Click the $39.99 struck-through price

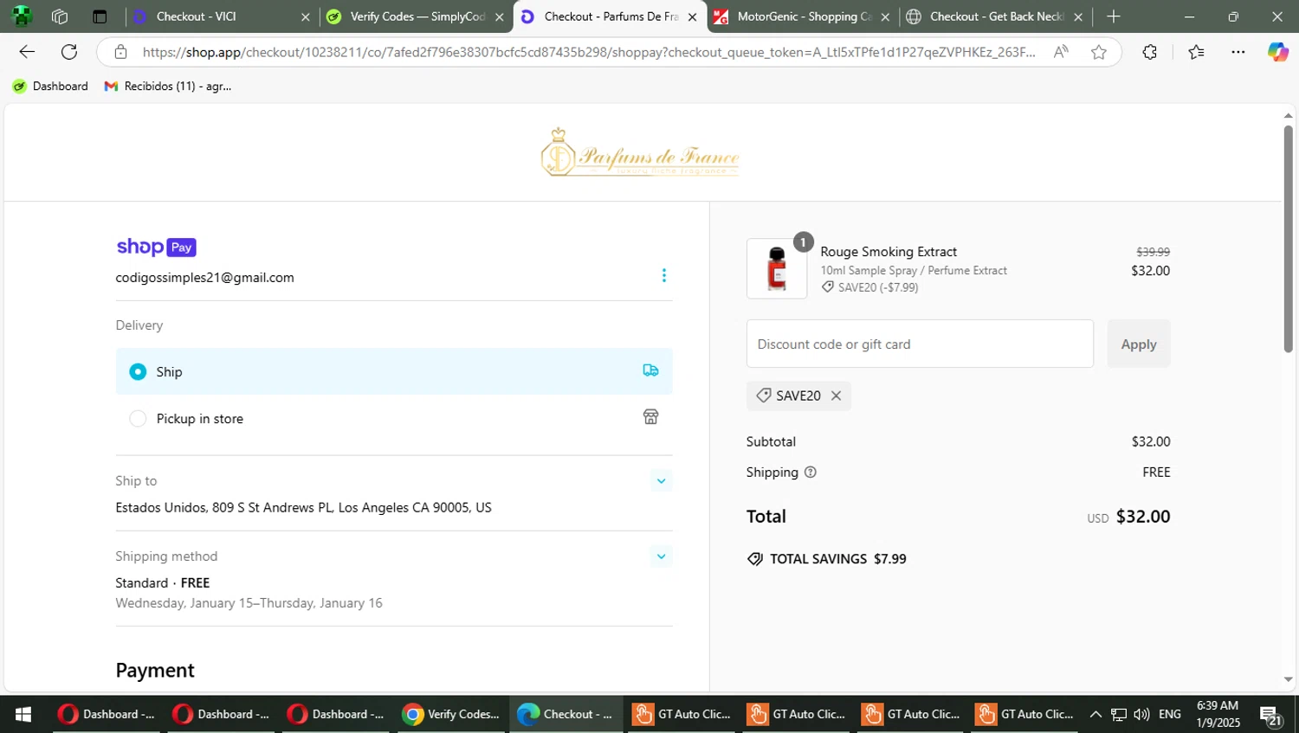[1153, 252]
